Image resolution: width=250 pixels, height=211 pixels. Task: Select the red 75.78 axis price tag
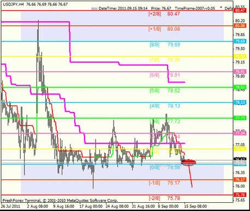[240, 195]
